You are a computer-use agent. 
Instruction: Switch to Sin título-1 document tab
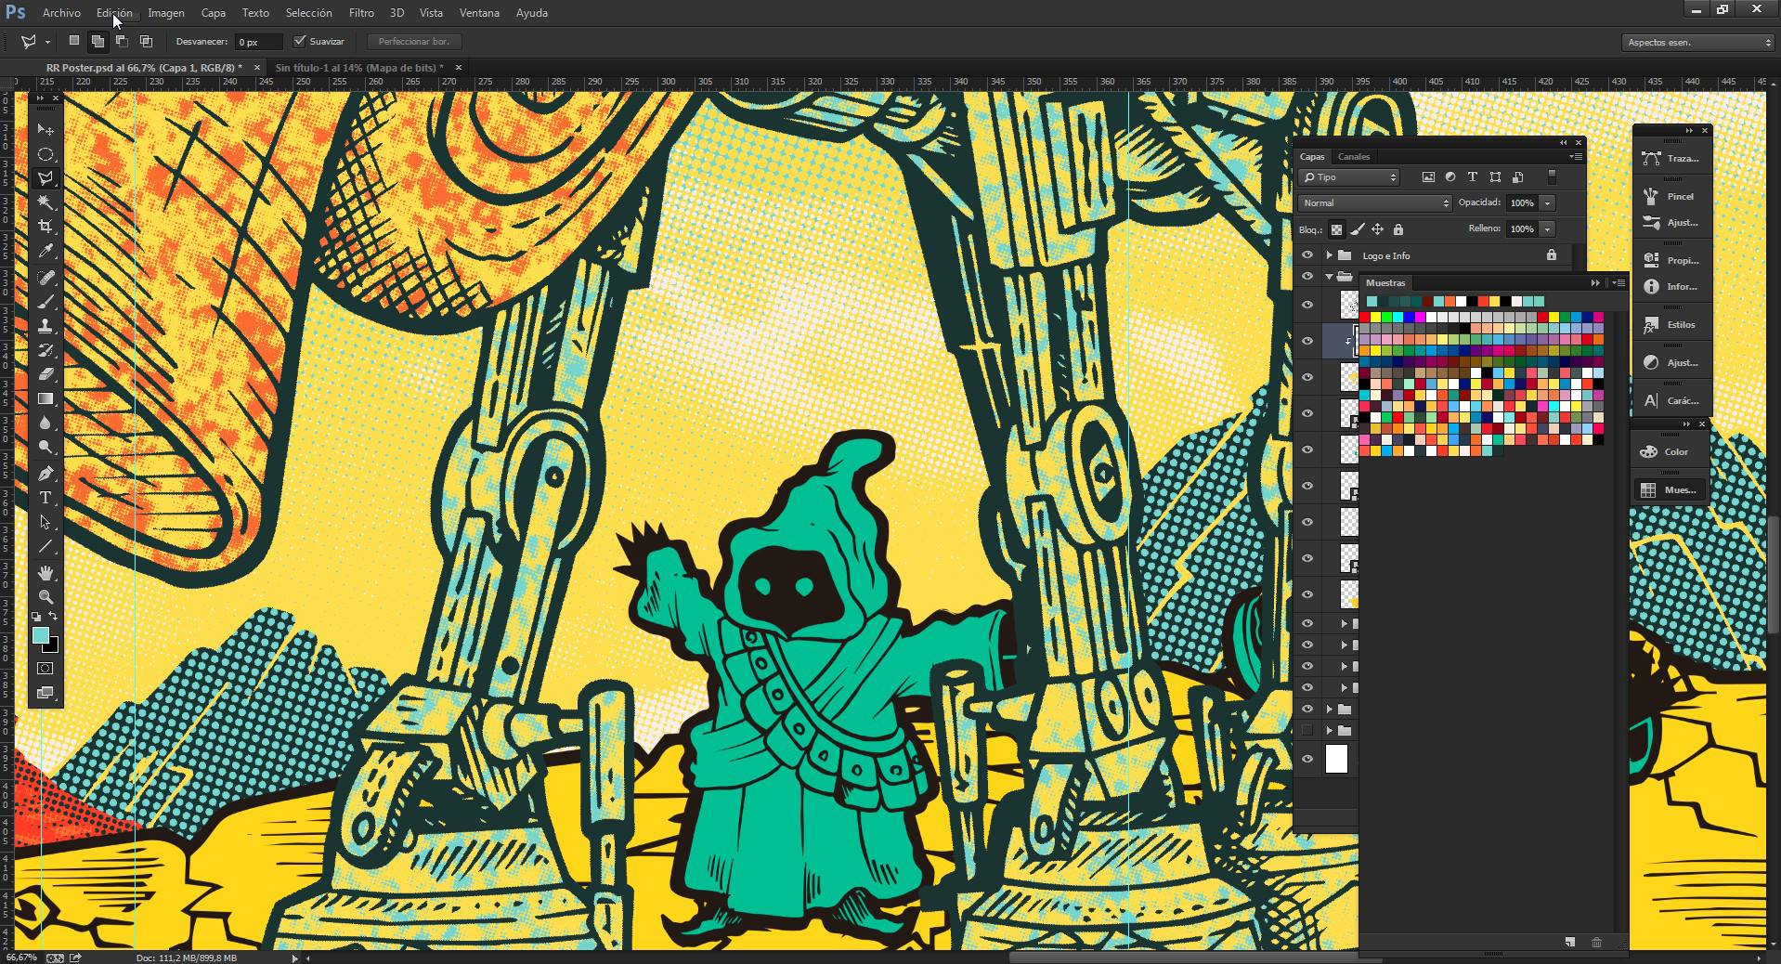(x=359, y=68)
